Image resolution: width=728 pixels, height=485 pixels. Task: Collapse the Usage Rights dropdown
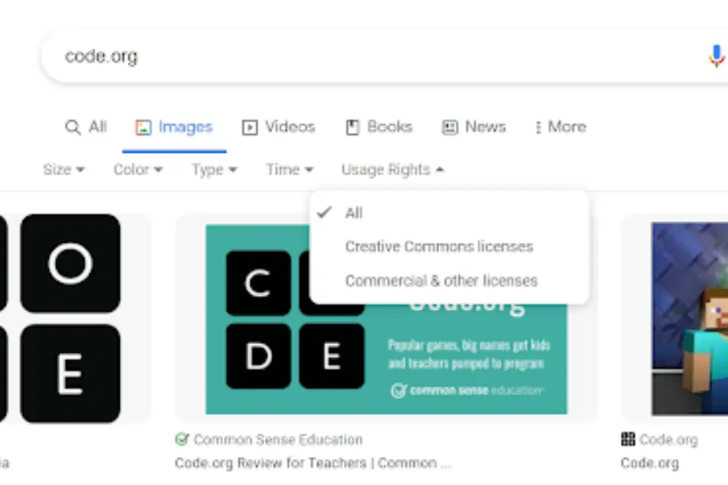click(393, 170)
